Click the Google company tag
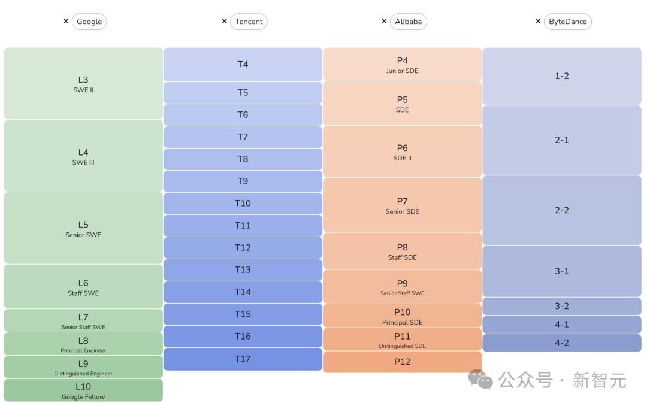 coord(89,22)
